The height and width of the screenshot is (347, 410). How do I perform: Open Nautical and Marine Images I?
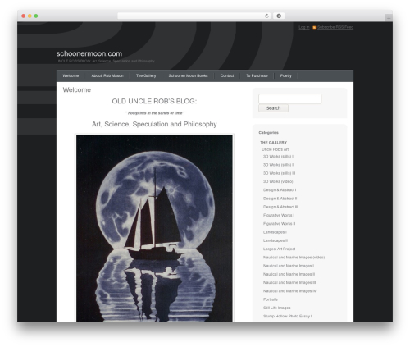pos(289,266)
